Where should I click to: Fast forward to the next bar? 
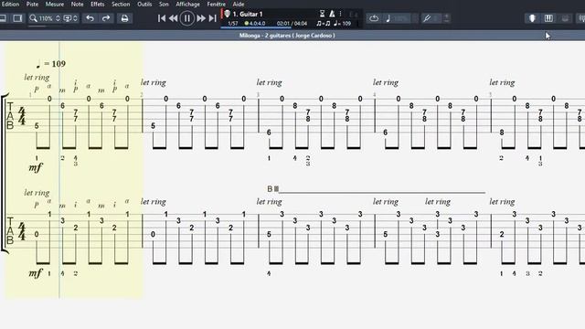coord(201,18)
